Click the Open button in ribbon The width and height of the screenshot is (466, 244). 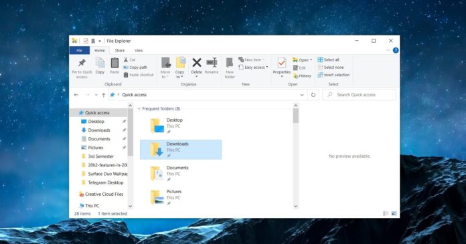tap(303, 60)
